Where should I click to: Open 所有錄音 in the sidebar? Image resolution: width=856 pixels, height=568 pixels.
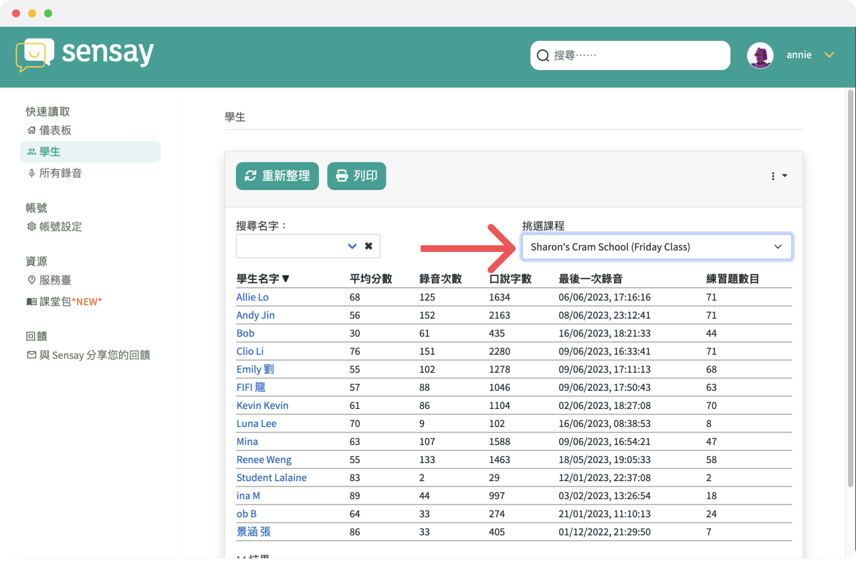coord(54,173)
